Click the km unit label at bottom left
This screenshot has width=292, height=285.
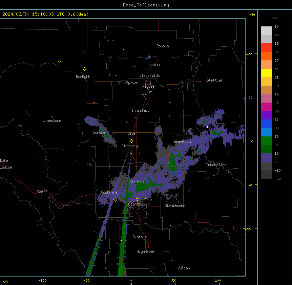tap(5, 281)
